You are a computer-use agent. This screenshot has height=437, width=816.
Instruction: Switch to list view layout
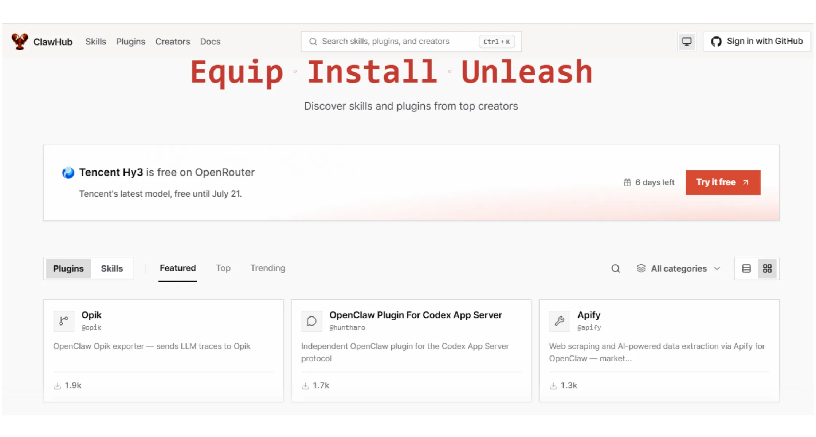(746, 269)
